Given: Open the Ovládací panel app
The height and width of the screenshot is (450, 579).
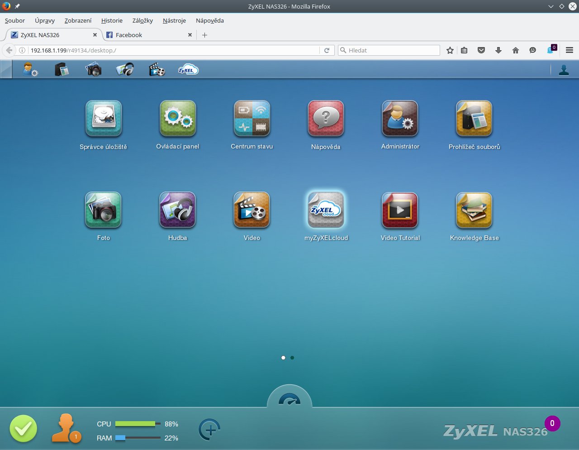Looking at the screenshot, I should (178, 119).
